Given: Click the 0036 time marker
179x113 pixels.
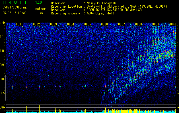Looking at the screenshot, I should pos(104,24).
